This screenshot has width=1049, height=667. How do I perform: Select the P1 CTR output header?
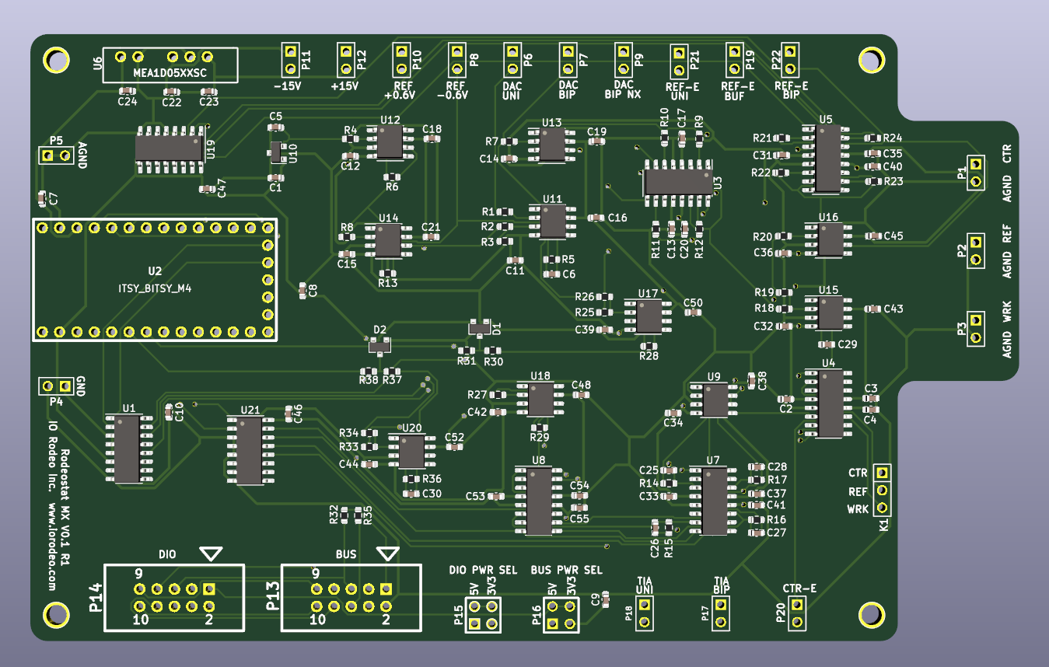pos(975,173)
